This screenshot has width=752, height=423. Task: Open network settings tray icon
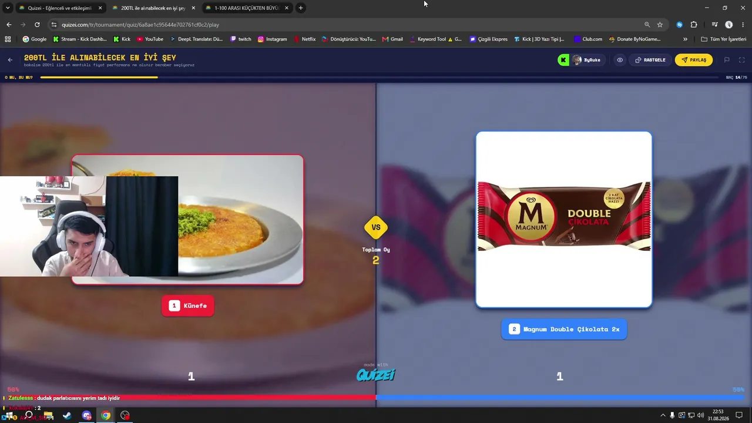(691, 415)
